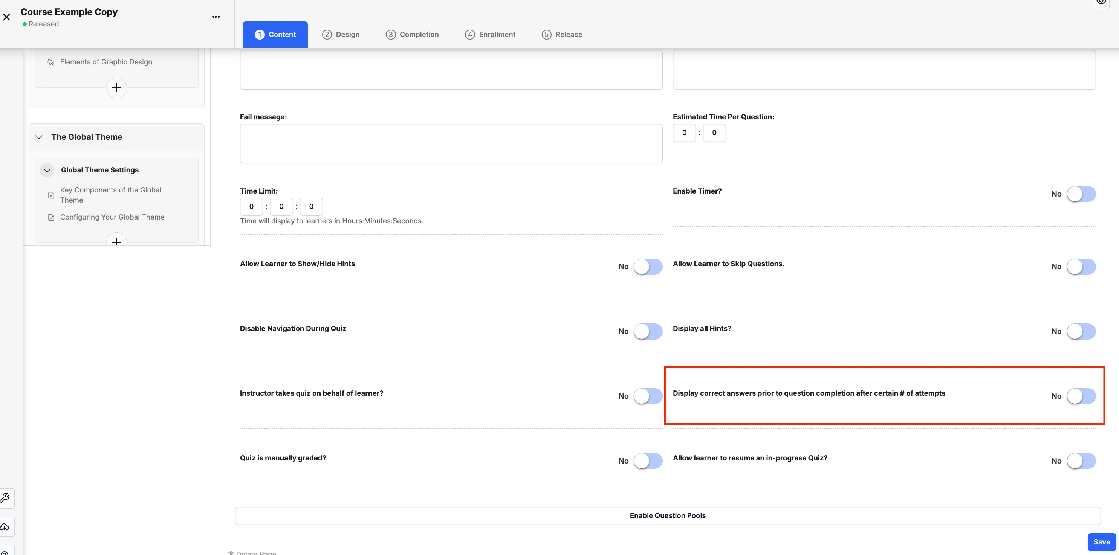Toggle Display correct answers after attempts switch

point(1081,396)
